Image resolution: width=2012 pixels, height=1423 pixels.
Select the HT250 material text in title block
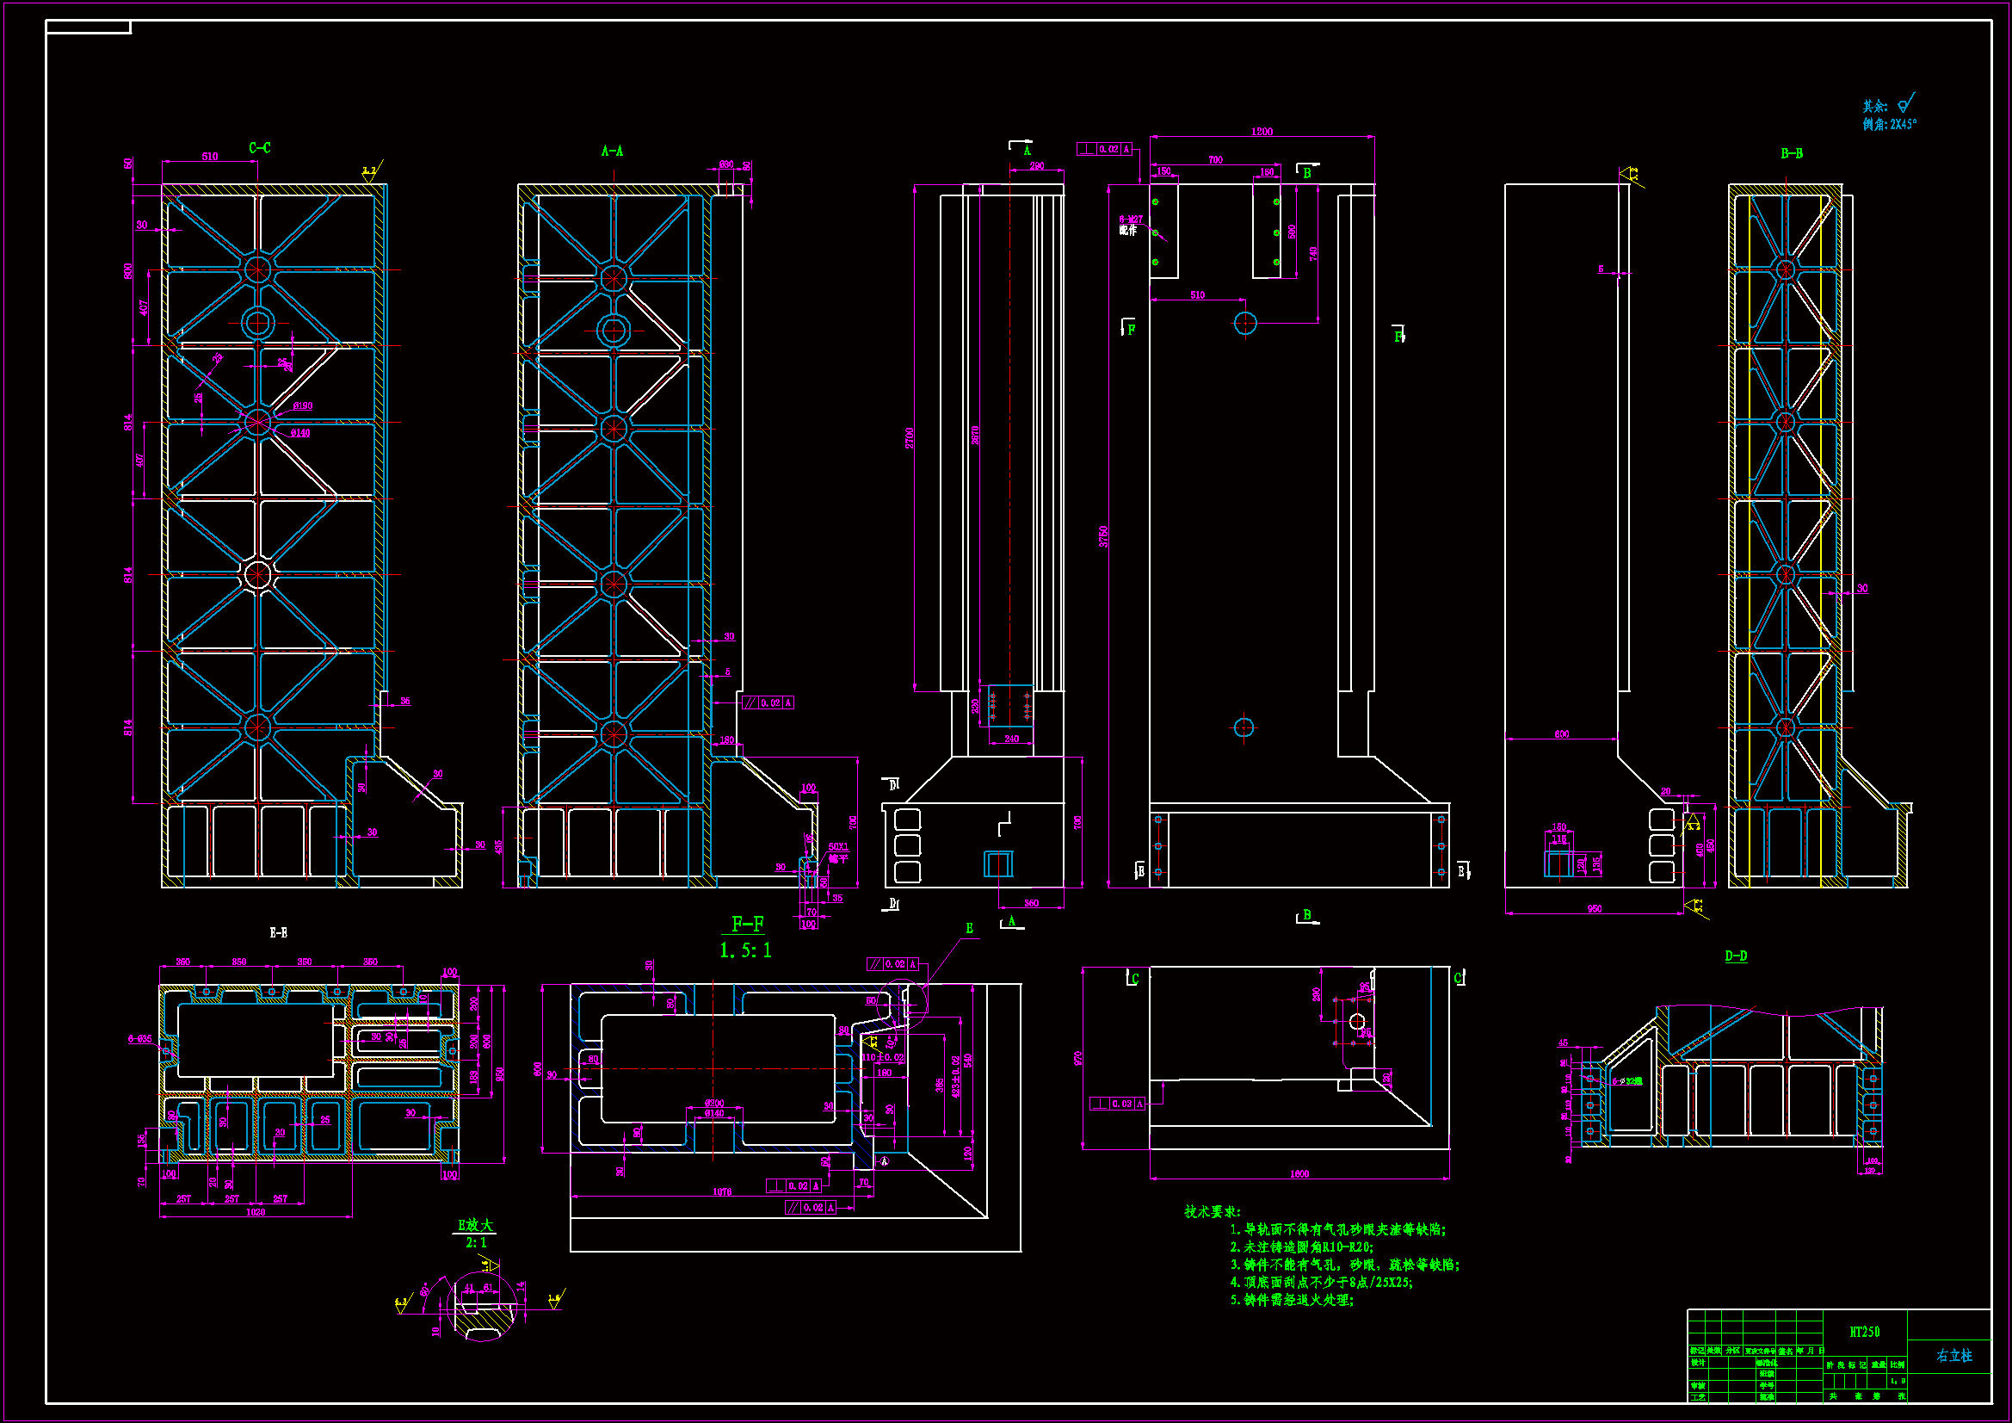coord(1864,1332)
